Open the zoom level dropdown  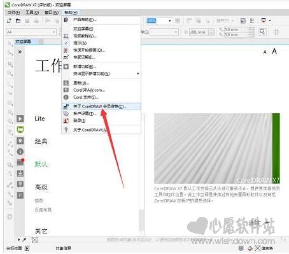pyautogui.click(x=169, y=21)
